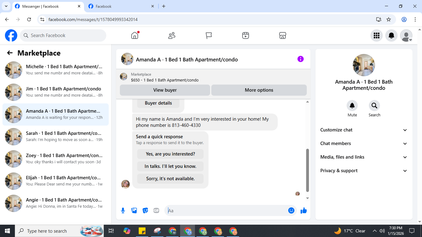
Task: Send quick response "Sorry, it's not available."
Action: [171, 179]
